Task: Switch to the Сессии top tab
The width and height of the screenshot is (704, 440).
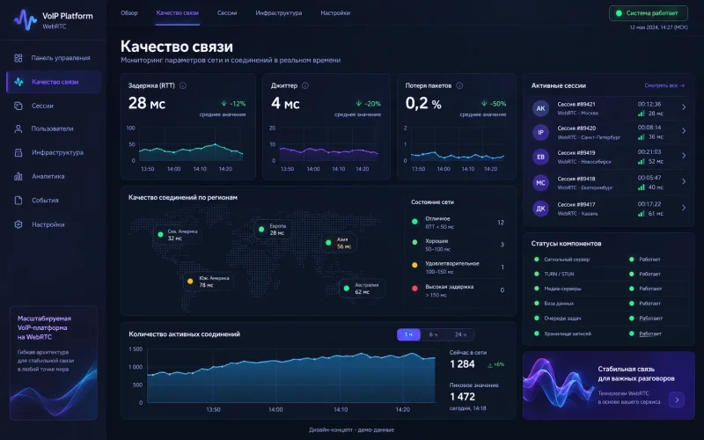Action: click(x=227, y=13)
